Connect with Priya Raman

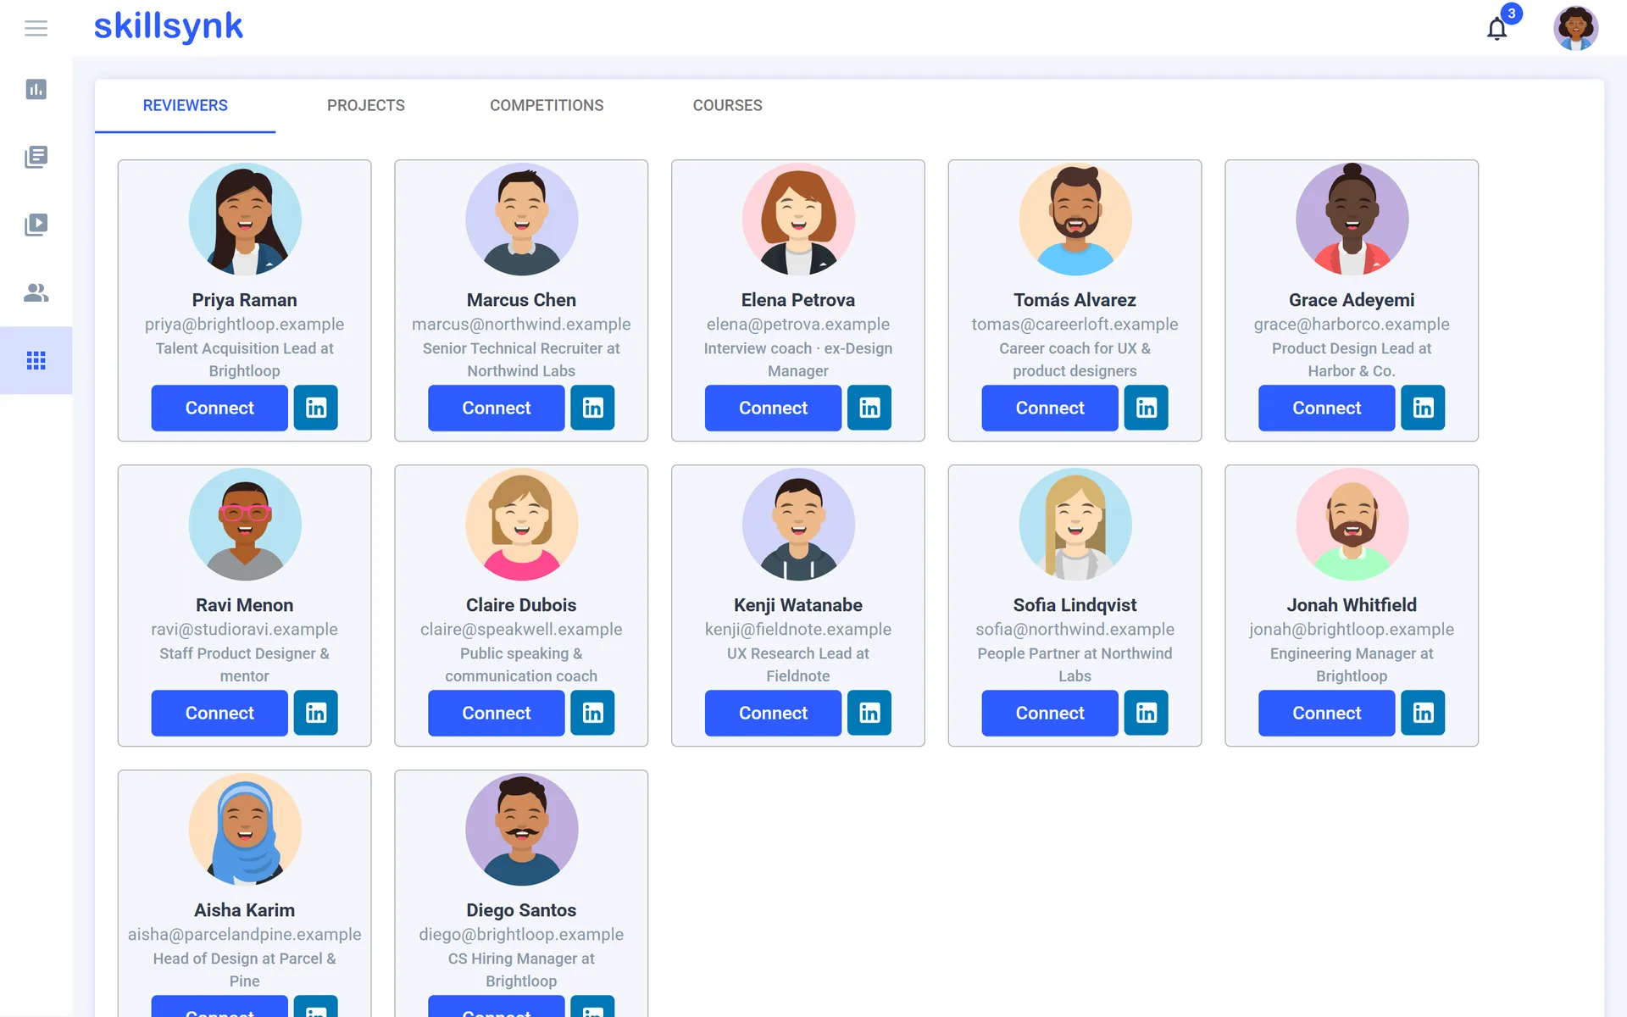tap(219, 408)
